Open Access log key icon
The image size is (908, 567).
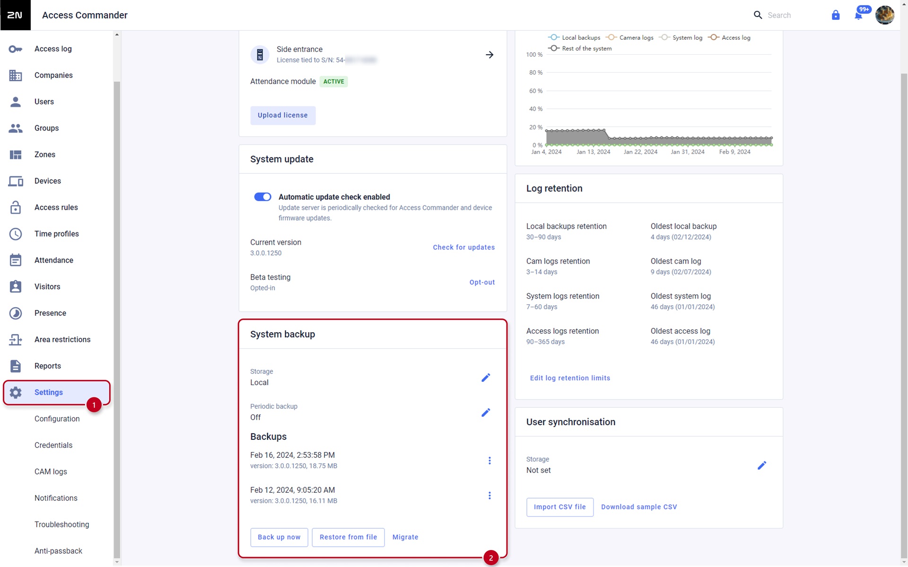pos(16,49)
